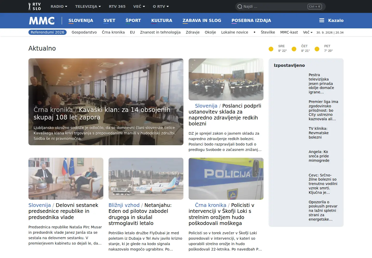The width and height of the screenshot is (372, 258).
Task: Select the SLOVENIJA section tab
Action: tap(81, 20)
